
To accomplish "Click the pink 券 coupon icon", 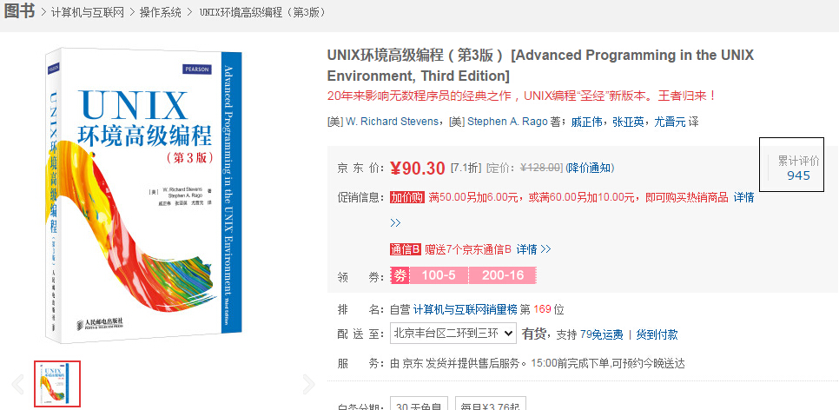I will click(400, 275).
